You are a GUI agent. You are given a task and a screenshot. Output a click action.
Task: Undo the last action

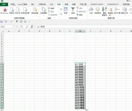pyautogui.click(x=6, y=22)
